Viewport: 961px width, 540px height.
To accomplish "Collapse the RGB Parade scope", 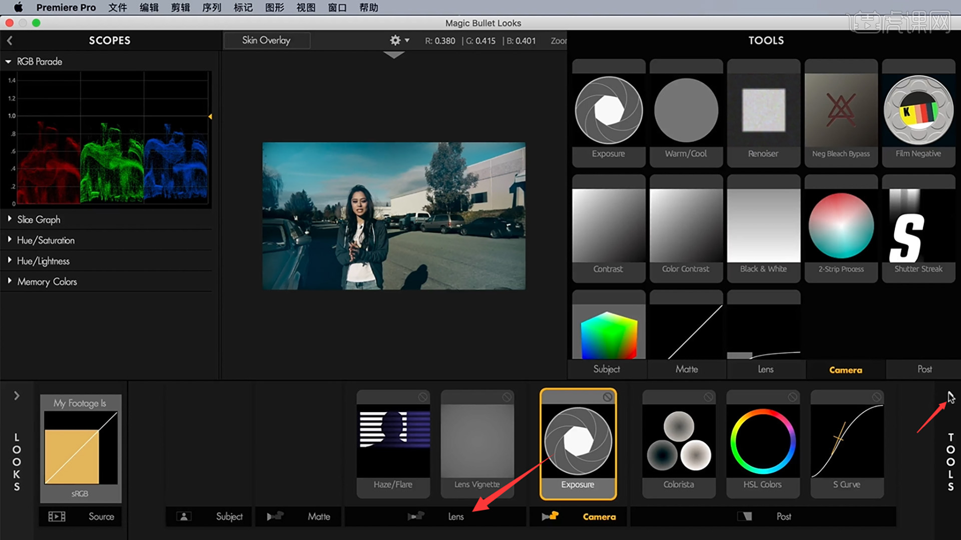I will pos(9,61).
